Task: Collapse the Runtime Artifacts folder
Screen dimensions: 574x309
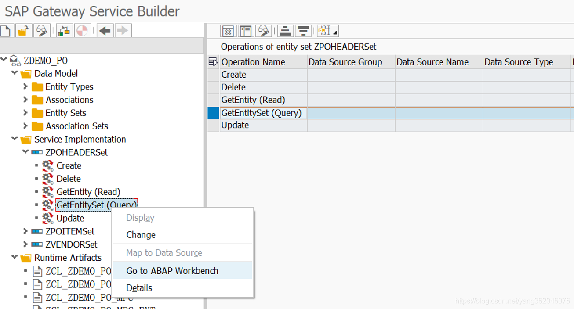Action: coord(15,257)
